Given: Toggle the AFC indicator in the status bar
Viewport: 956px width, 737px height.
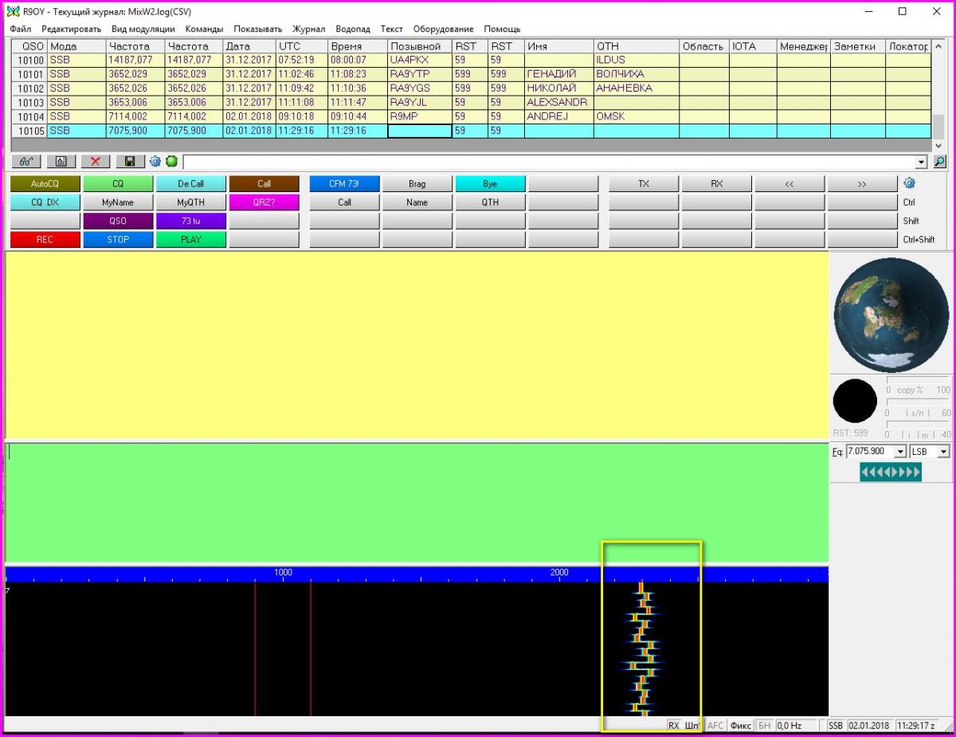Looking at the screenshot, I should click(715, 726).
